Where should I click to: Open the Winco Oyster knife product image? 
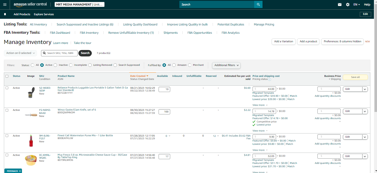click(x=31, y=115)
